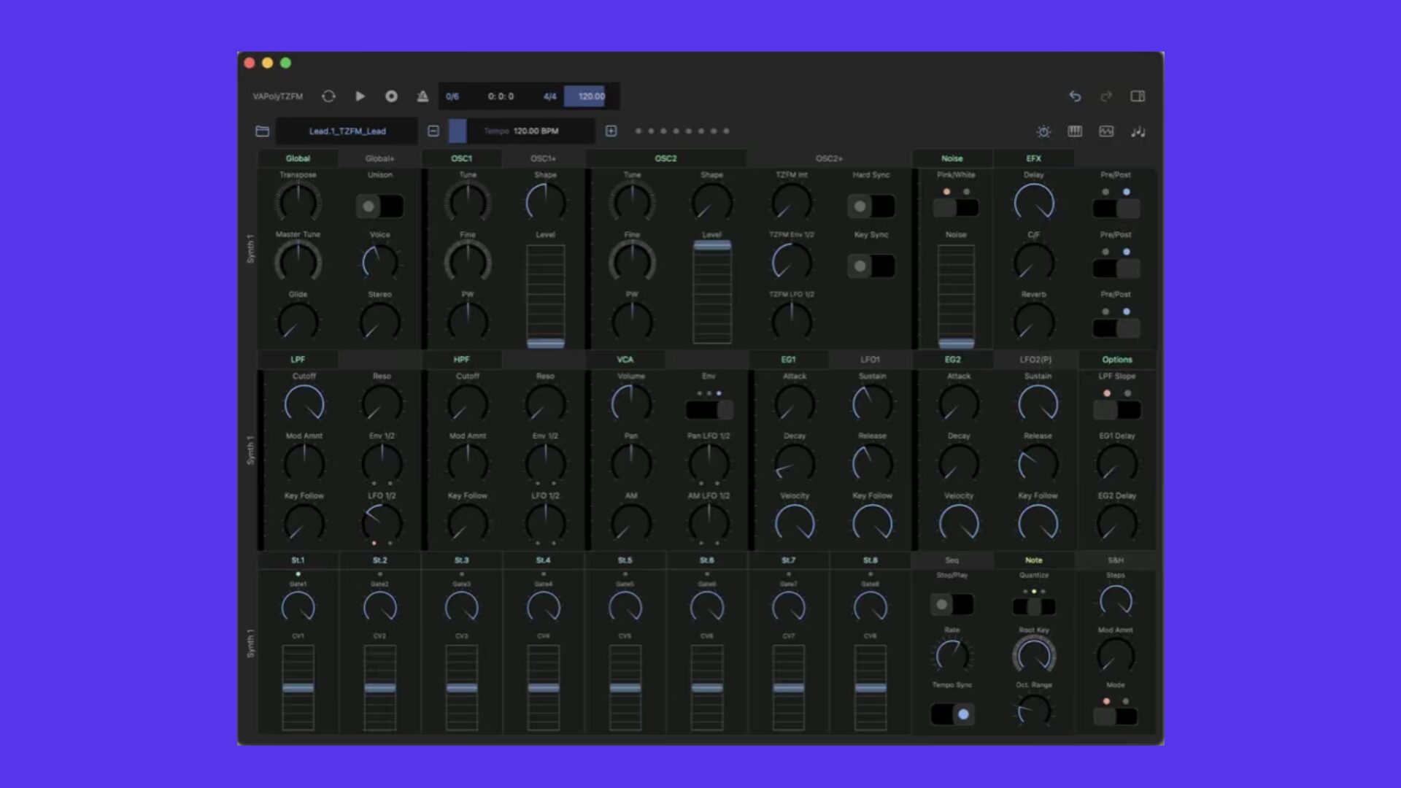Viewport: 1401px width, 788px height.
Task: Open the LFO2(P) tab
Action: (x=1035, y=360)
